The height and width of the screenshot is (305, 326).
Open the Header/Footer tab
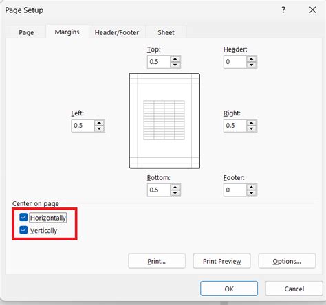(117, 32)
